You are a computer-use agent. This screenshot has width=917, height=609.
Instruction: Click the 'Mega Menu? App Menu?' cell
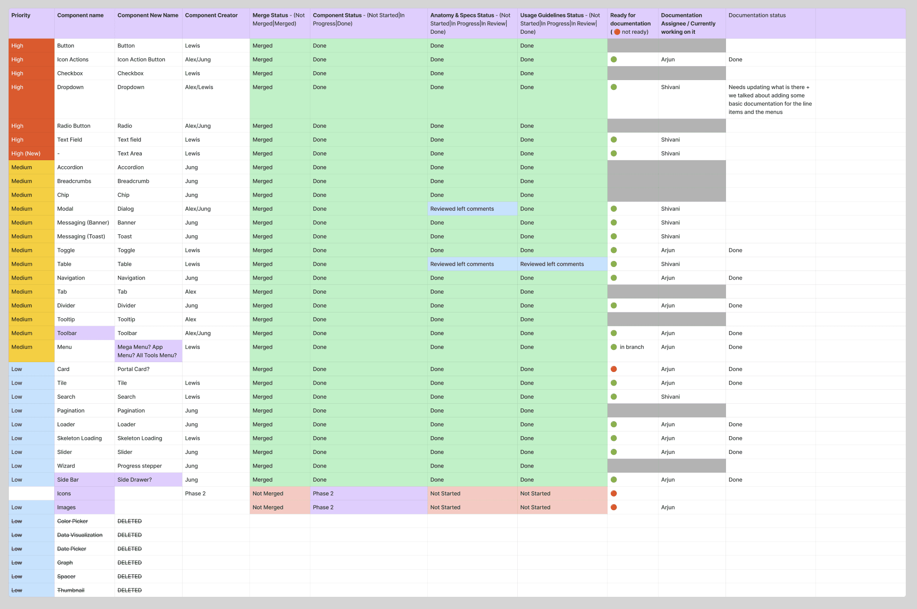(x=147, y=351)
